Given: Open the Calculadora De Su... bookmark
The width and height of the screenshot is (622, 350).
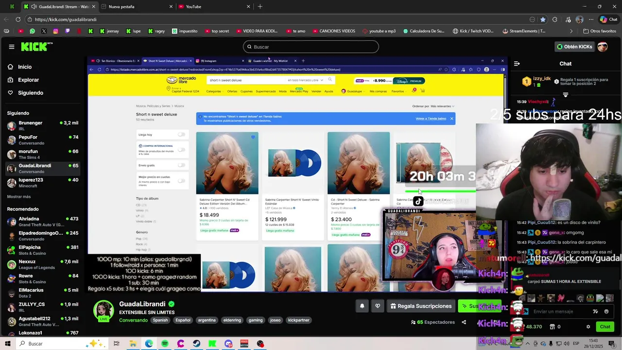Looking at the screenshot, I should tap(423, 31).
